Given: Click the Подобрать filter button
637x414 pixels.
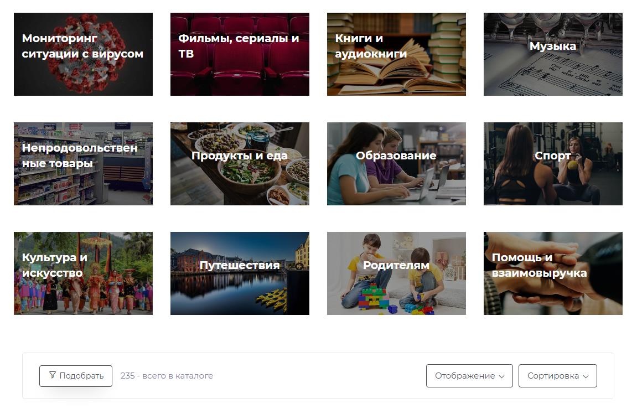Looking at the screenshot, I should point(76,376).
